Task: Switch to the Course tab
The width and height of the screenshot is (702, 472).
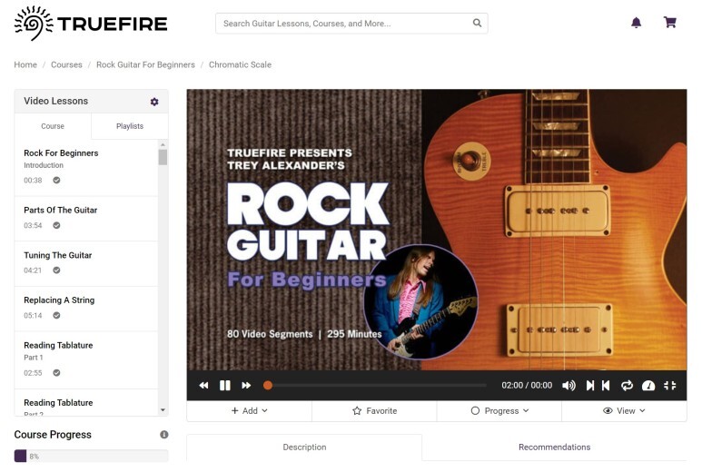Action: coord(53,126)
